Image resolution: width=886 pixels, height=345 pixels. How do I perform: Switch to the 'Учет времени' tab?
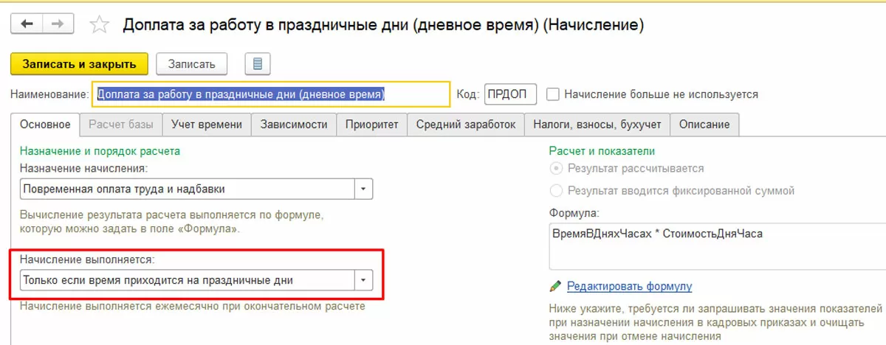pyautogui.click(x=206, y=125)
